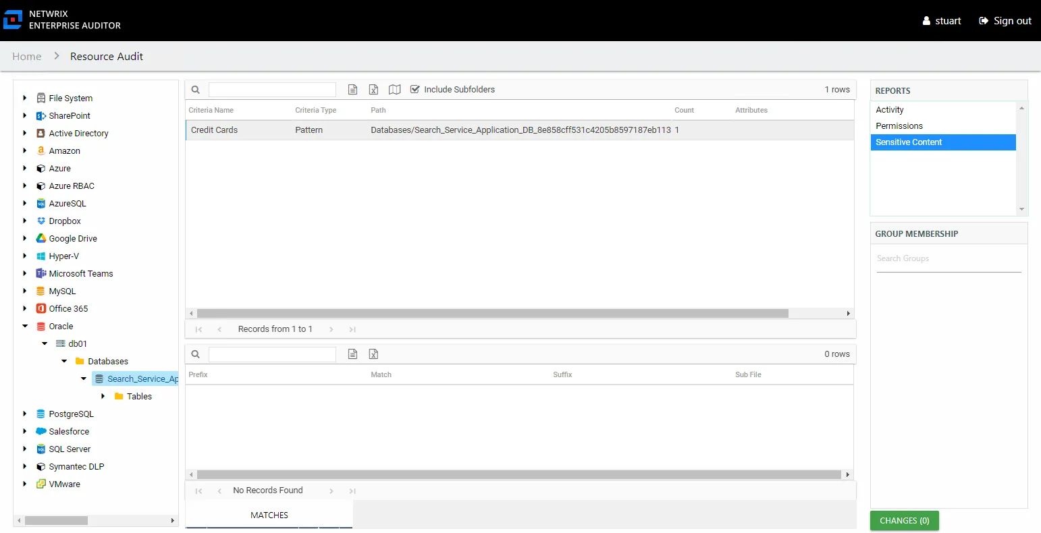Collapse the Oracle tree node
This screenshot has height=533, width=1041.
coord(25,326)
